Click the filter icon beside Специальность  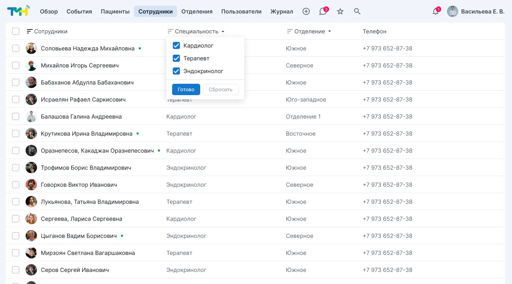[x=170, y=31]
